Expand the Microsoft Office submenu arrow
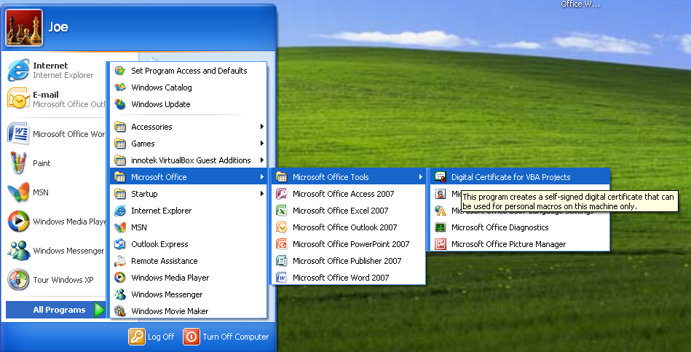The width and height of the screenshot is (691, 352). (x=262, y=177)
